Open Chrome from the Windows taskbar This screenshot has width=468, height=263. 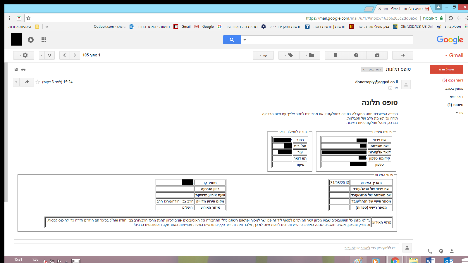coord(395,260)
